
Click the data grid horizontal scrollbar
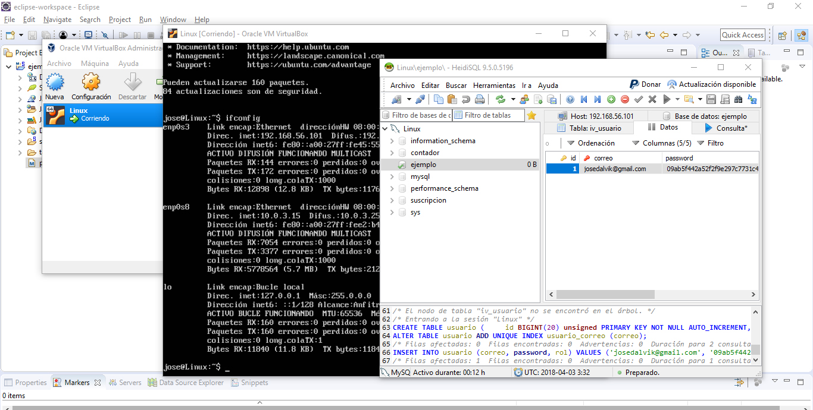(x=652, y=295)
